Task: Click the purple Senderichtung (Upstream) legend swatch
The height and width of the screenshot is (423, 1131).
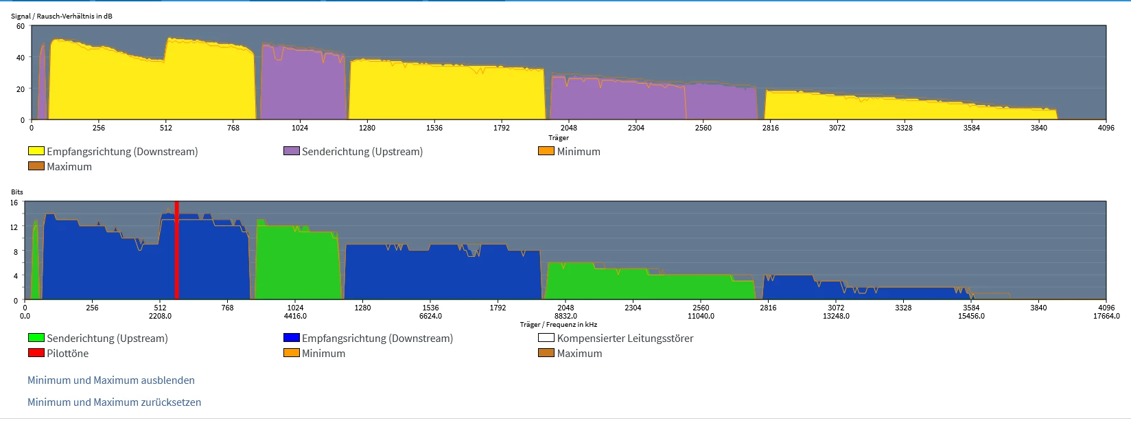Action: click(x=291, y=151)
